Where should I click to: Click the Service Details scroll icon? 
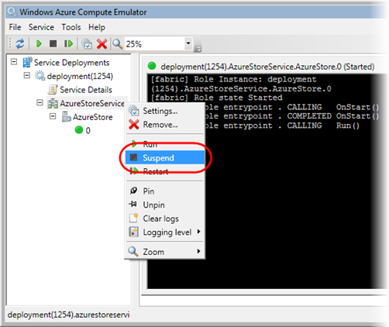53,90
